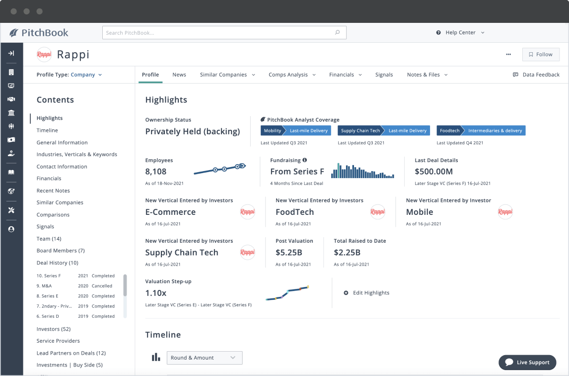This screenshot has height=376, width=569.
Task: Click the Help Center question mark icon
Action: [x=438, y=33]
